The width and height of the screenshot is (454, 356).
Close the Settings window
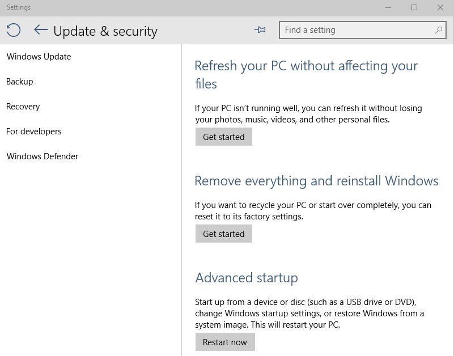[x=440, y=7]
